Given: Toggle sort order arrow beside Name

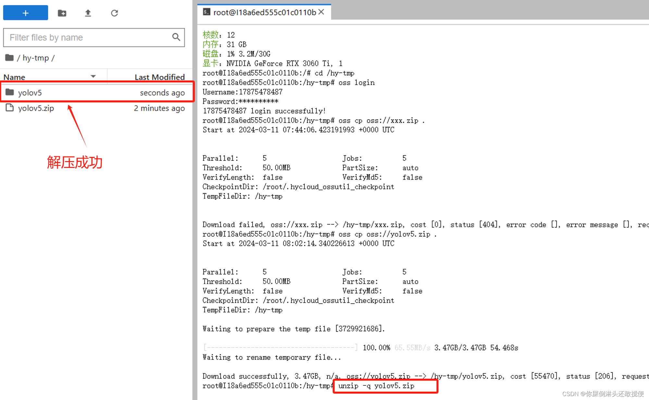Looking at the screenshot, I should [93, 76].
